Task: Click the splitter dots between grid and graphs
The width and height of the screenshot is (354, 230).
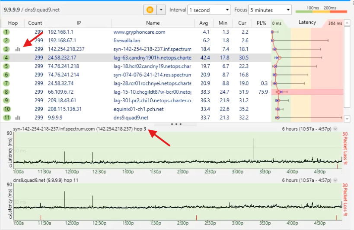Action: pos(176,124)
